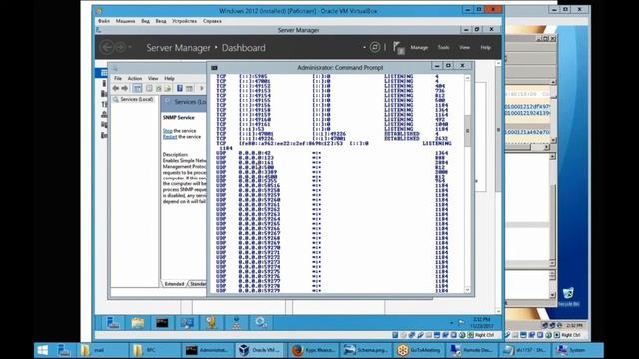The height and width of the screenshot is (359, 639).
Task: Open File Explorer from guest taskbar
Action: pos(138,323)
